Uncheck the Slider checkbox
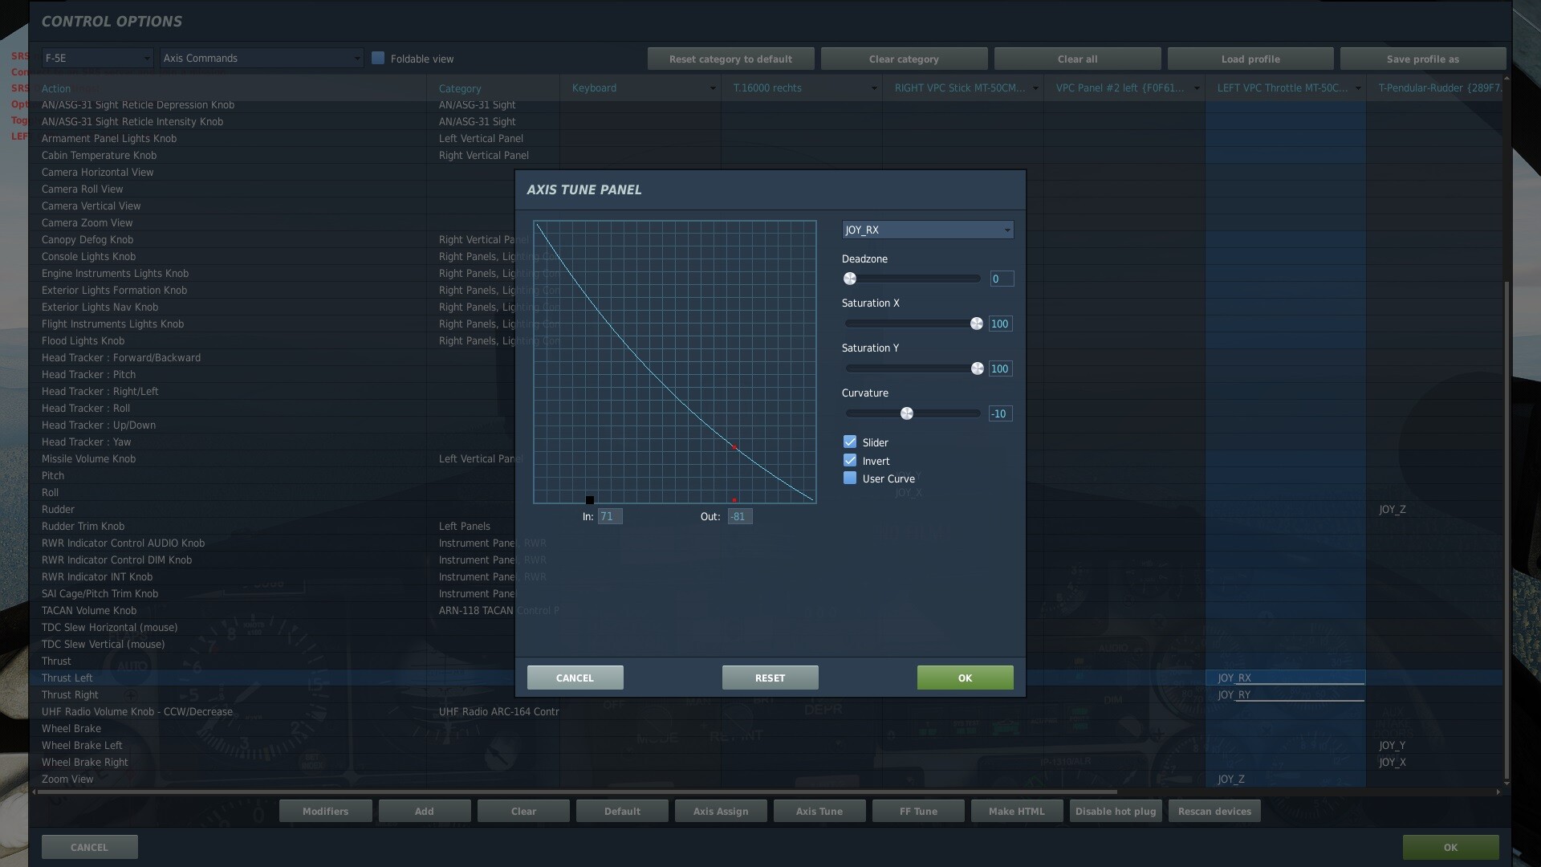The image size is (1541, 867). (850, 442)
